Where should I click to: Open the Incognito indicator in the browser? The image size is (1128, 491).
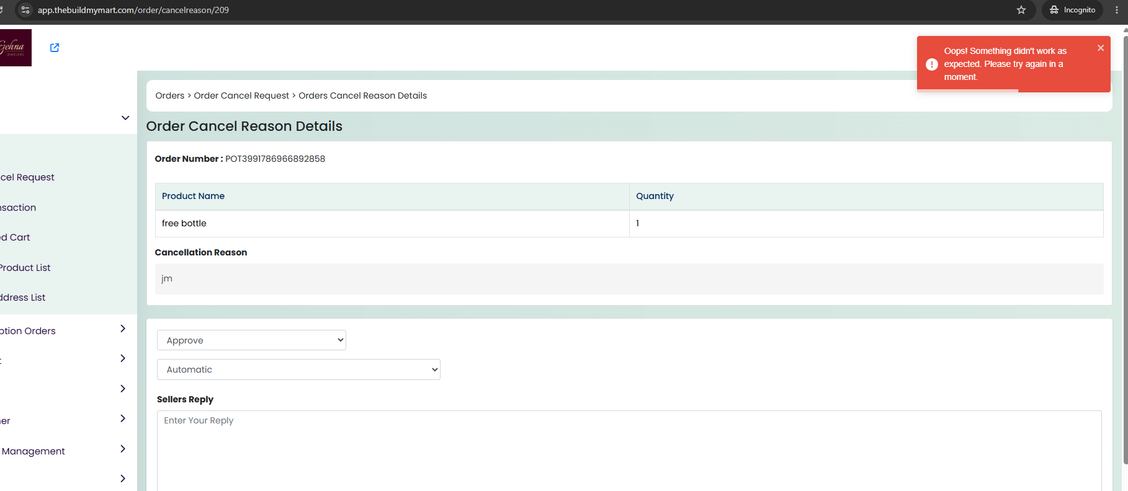[1073, 10]
